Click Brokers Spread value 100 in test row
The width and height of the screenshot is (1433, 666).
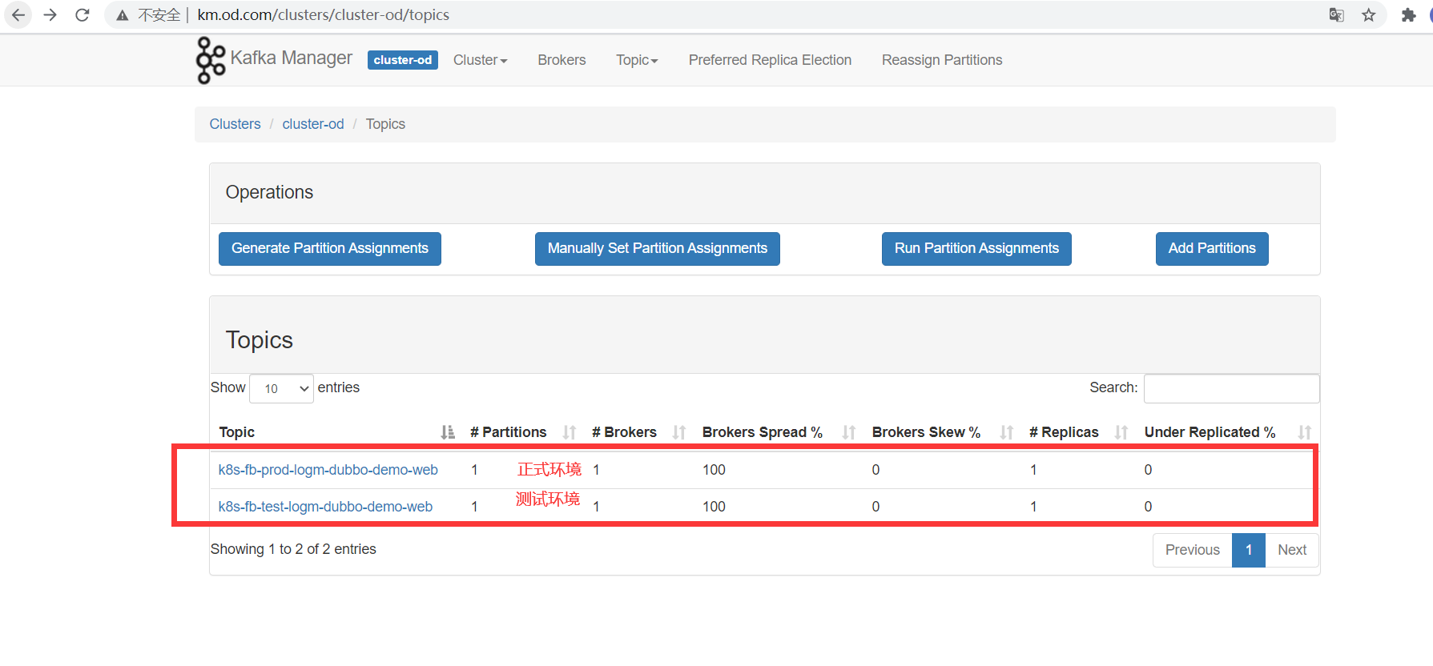tap(714, 507)
